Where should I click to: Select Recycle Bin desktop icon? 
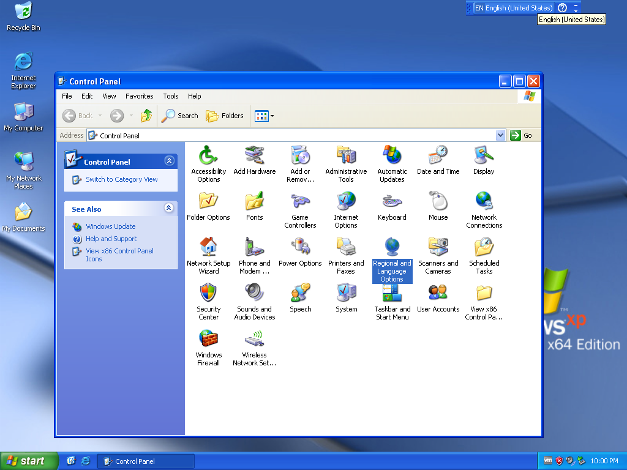(23, 17)
